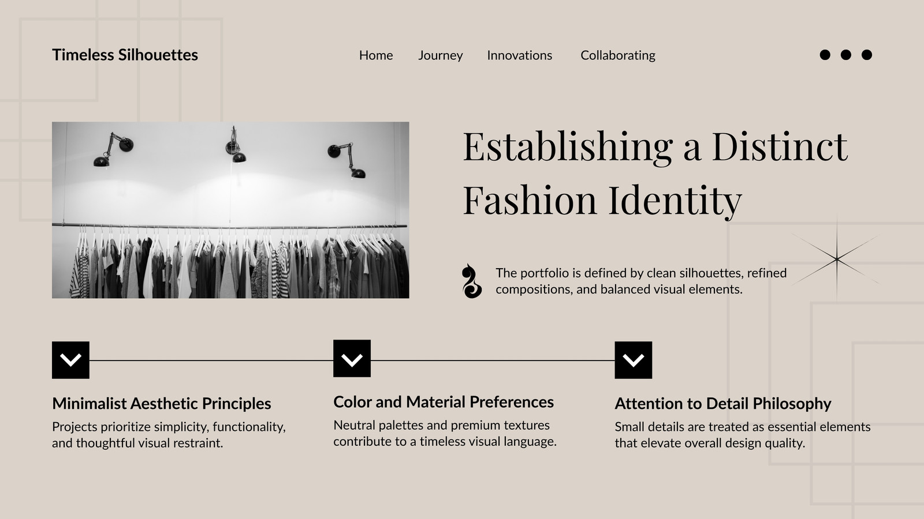924x519 pixels.
Task: Click the last black dot of three
Action: click(867, 55)
